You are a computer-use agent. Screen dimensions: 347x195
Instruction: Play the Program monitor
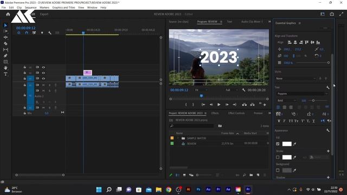219,105
